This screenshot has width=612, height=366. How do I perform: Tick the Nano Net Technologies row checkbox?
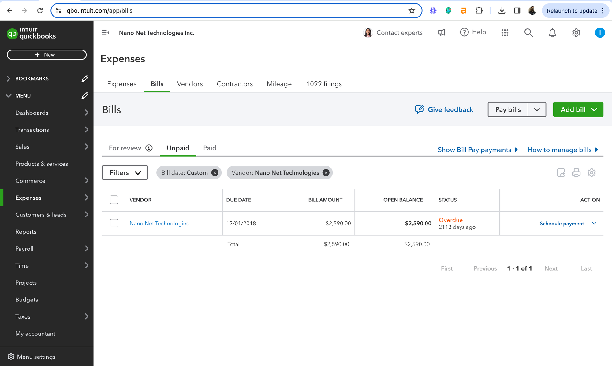[114, 223]
